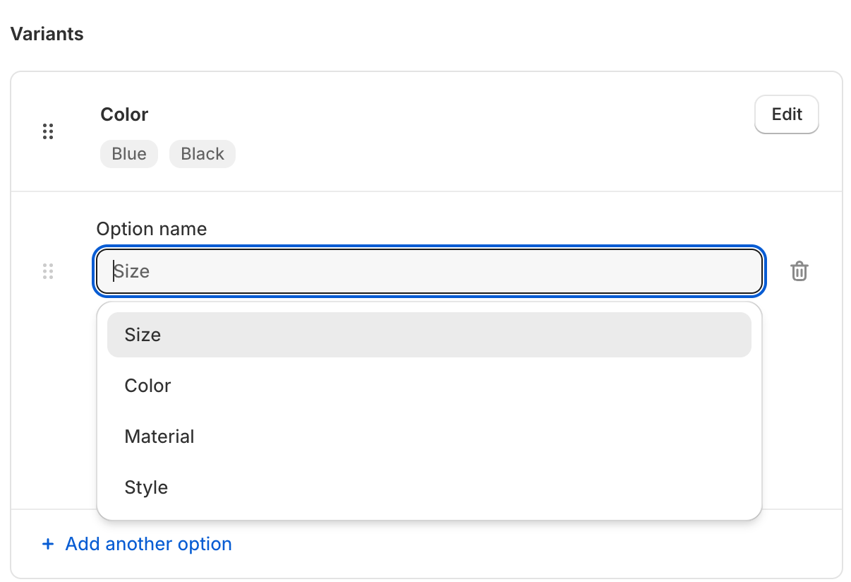Click the Option name label

tap(151, 228)
